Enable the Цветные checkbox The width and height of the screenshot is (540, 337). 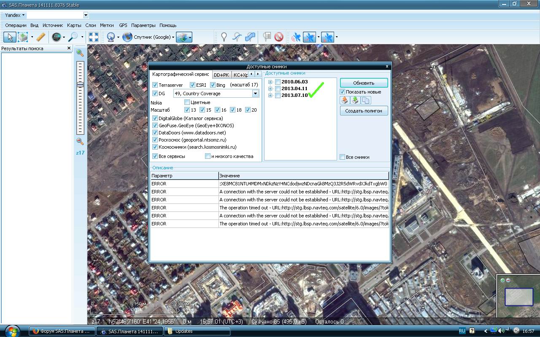pos(187,102)
